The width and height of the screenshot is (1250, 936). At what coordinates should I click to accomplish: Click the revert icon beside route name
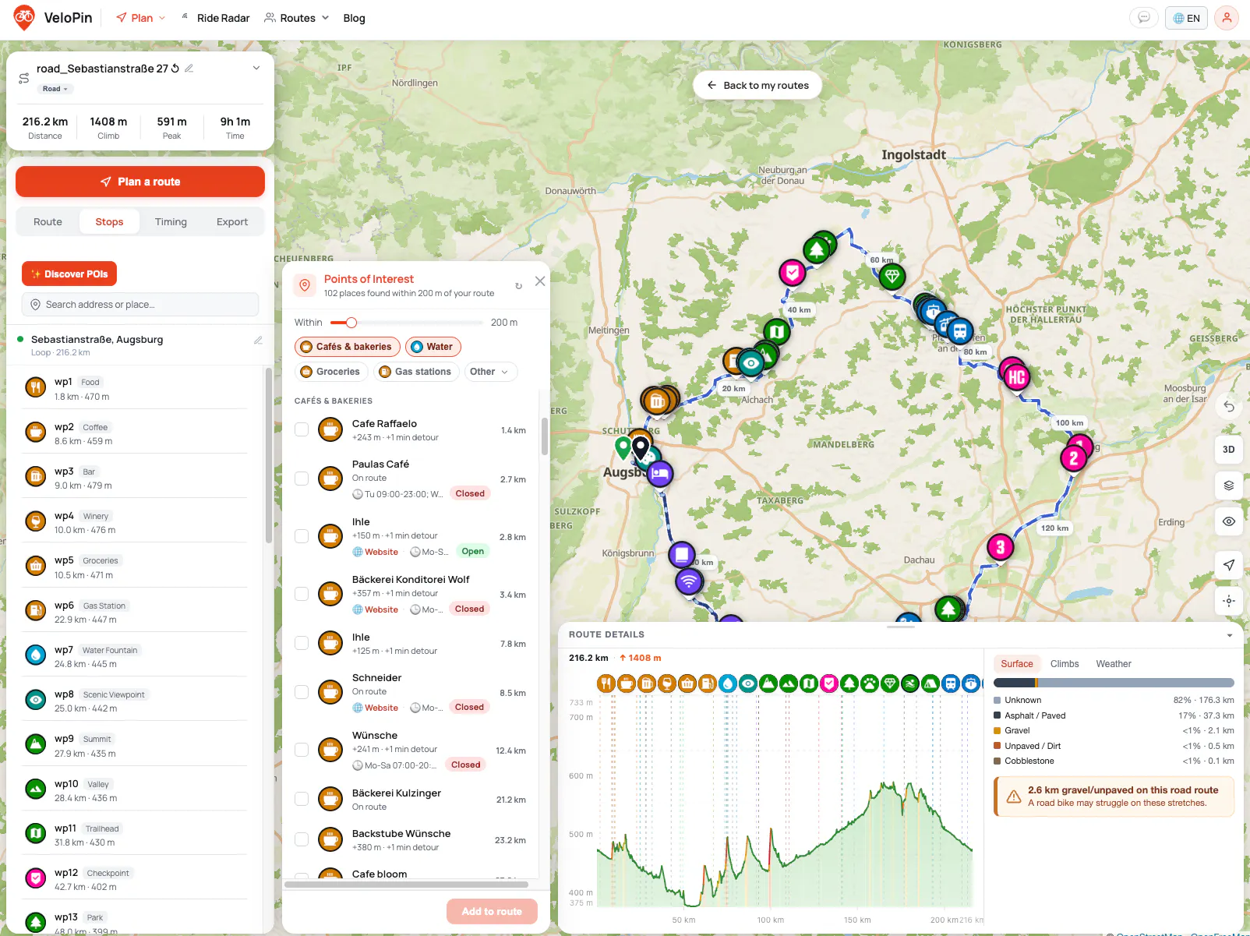point(175,69)
